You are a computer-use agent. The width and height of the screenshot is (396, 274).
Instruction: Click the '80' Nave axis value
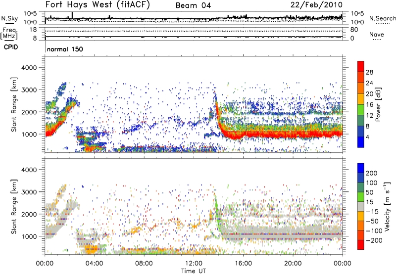tap(354, 30)
